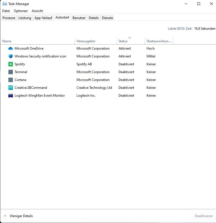This screenshot has height=223, width=216.
Task: Sort by the Startauswirkungen column header
Action: coord(159,41)
